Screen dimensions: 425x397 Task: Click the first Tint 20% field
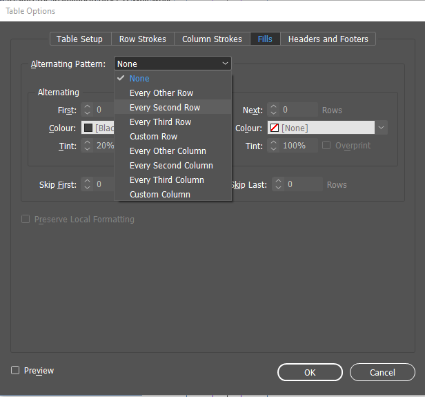pos(104,146)
